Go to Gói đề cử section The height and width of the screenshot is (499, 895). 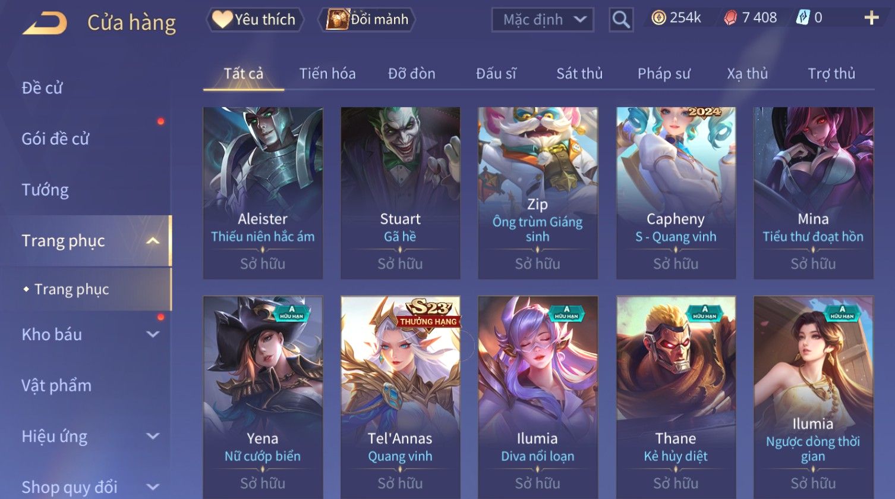55,139
